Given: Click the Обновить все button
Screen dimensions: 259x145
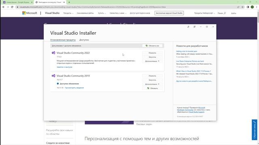Looking at the screenshot, I should [x=152, y=46].
